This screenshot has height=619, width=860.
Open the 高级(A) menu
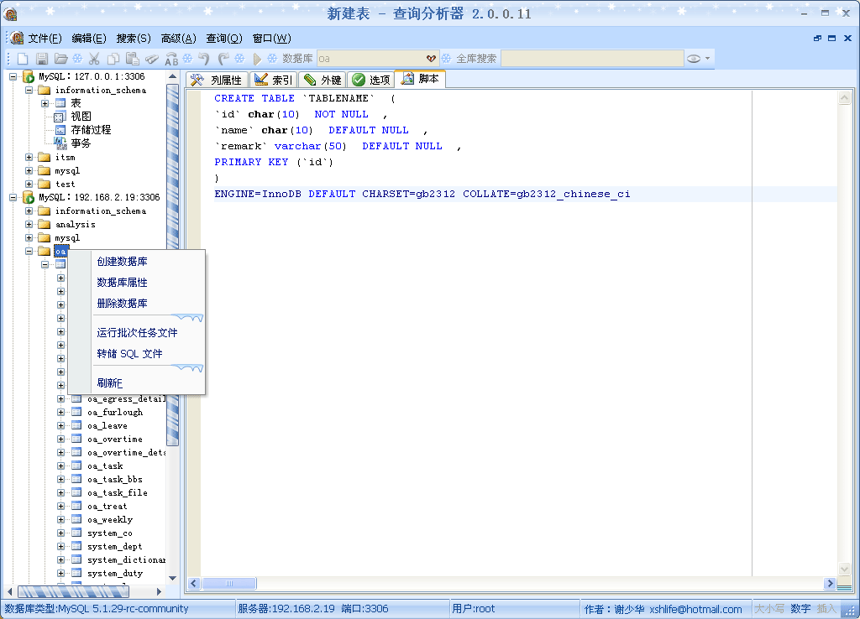(178, 39)
